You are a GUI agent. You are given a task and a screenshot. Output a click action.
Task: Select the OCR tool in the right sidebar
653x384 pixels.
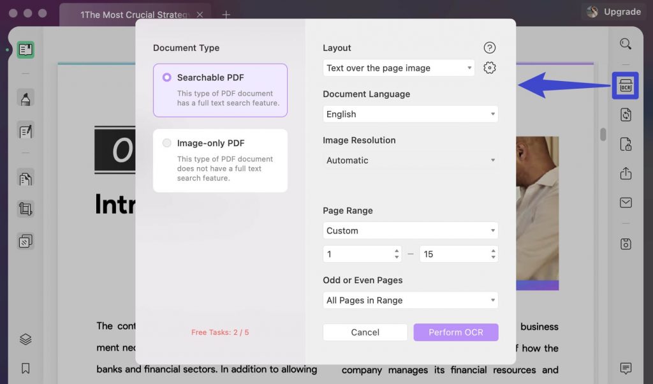(x=625, y=85)
